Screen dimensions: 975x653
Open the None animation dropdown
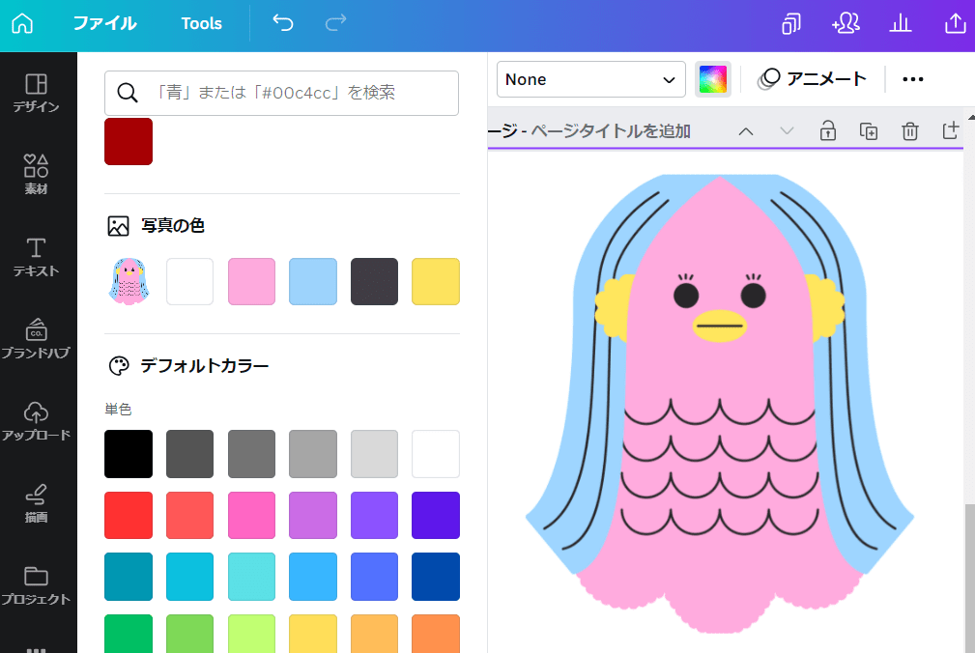[x=590, y=79]
